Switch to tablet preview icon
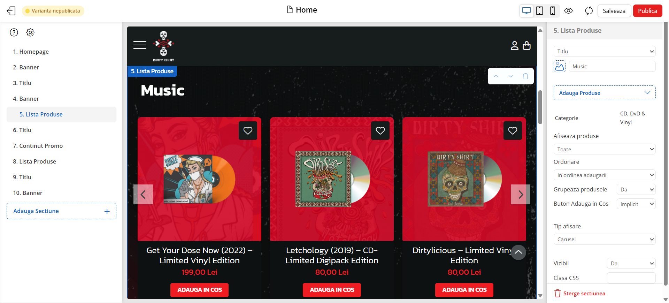This screenshot has width=669, height=303. (539, 11)
